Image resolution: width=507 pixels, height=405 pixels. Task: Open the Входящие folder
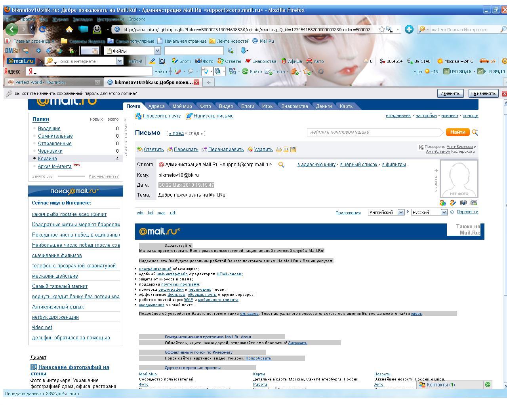tap(49, 129)
